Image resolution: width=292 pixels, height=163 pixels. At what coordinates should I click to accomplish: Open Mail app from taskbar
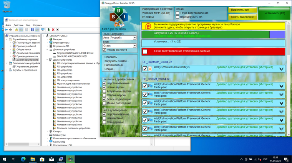(51, 159)
